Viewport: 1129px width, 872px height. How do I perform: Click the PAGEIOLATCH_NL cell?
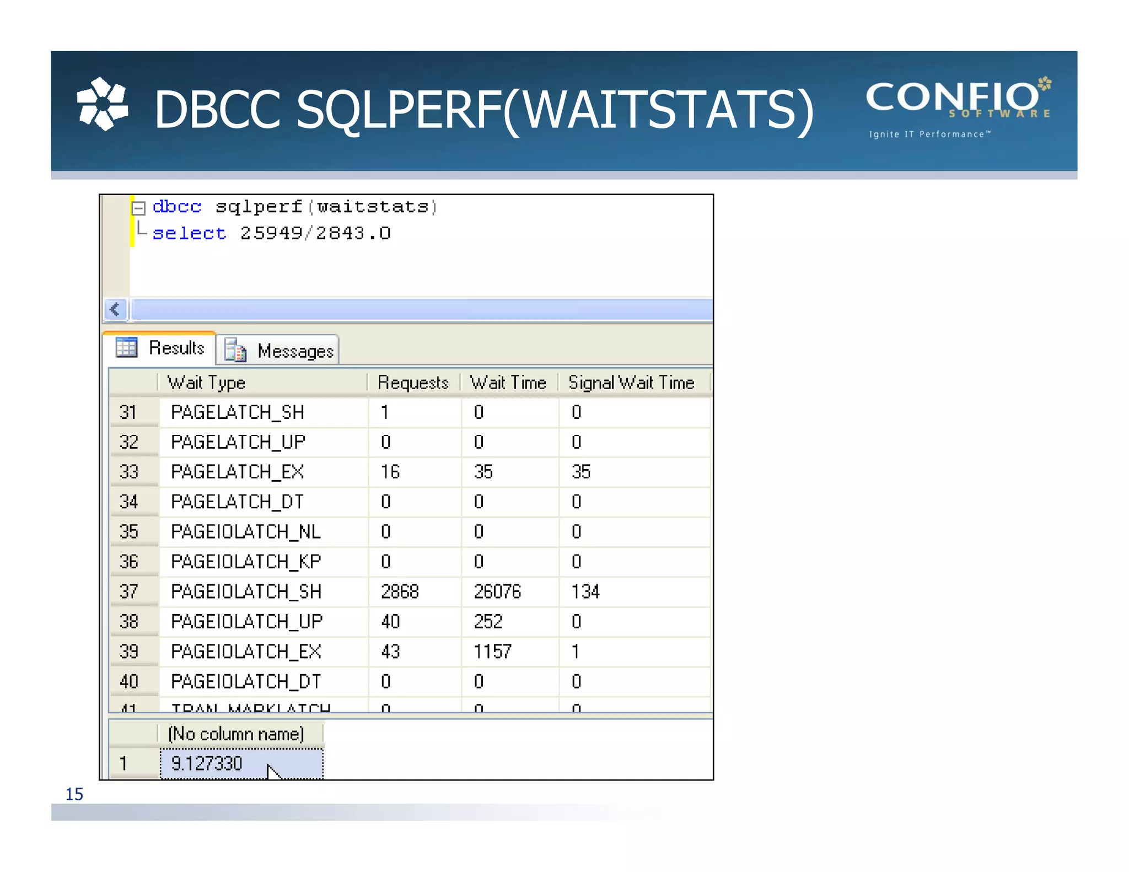click(264, 531)
